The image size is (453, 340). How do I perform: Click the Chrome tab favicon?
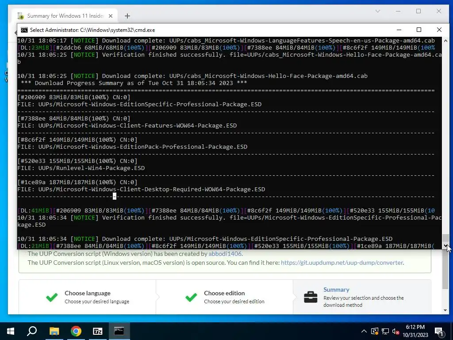(20, 16)
